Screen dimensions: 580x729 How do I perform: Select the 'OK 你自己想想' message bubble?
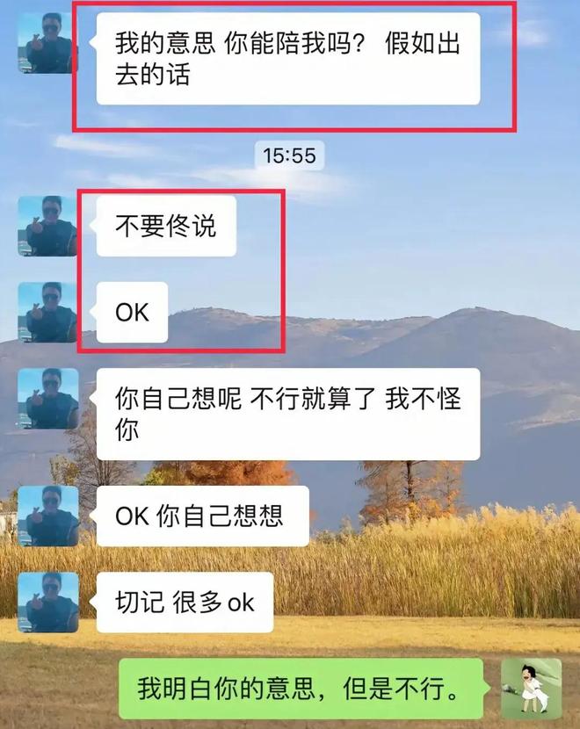(x=203, y=516)
